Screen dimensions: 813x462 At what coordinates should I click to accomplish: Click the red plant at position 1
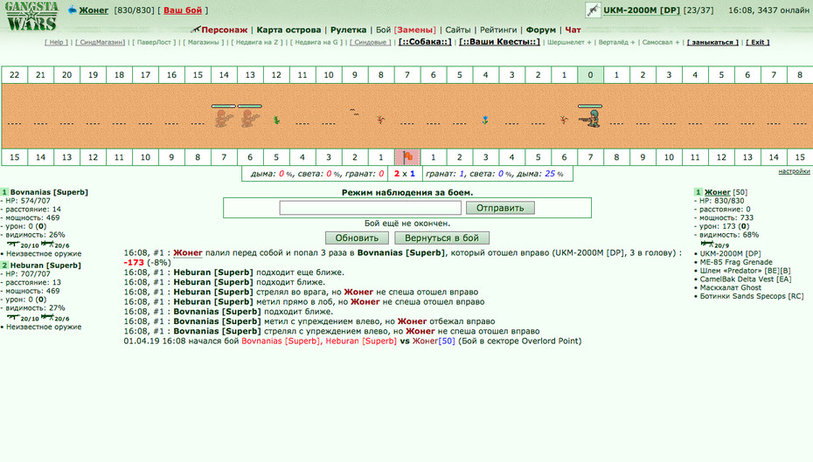564,121
